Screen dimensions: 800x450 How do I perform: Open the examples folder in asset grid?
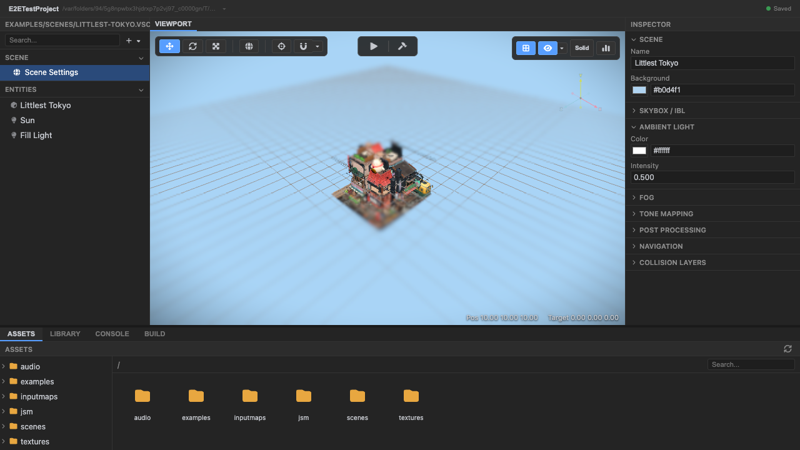[x=196, y=404]
